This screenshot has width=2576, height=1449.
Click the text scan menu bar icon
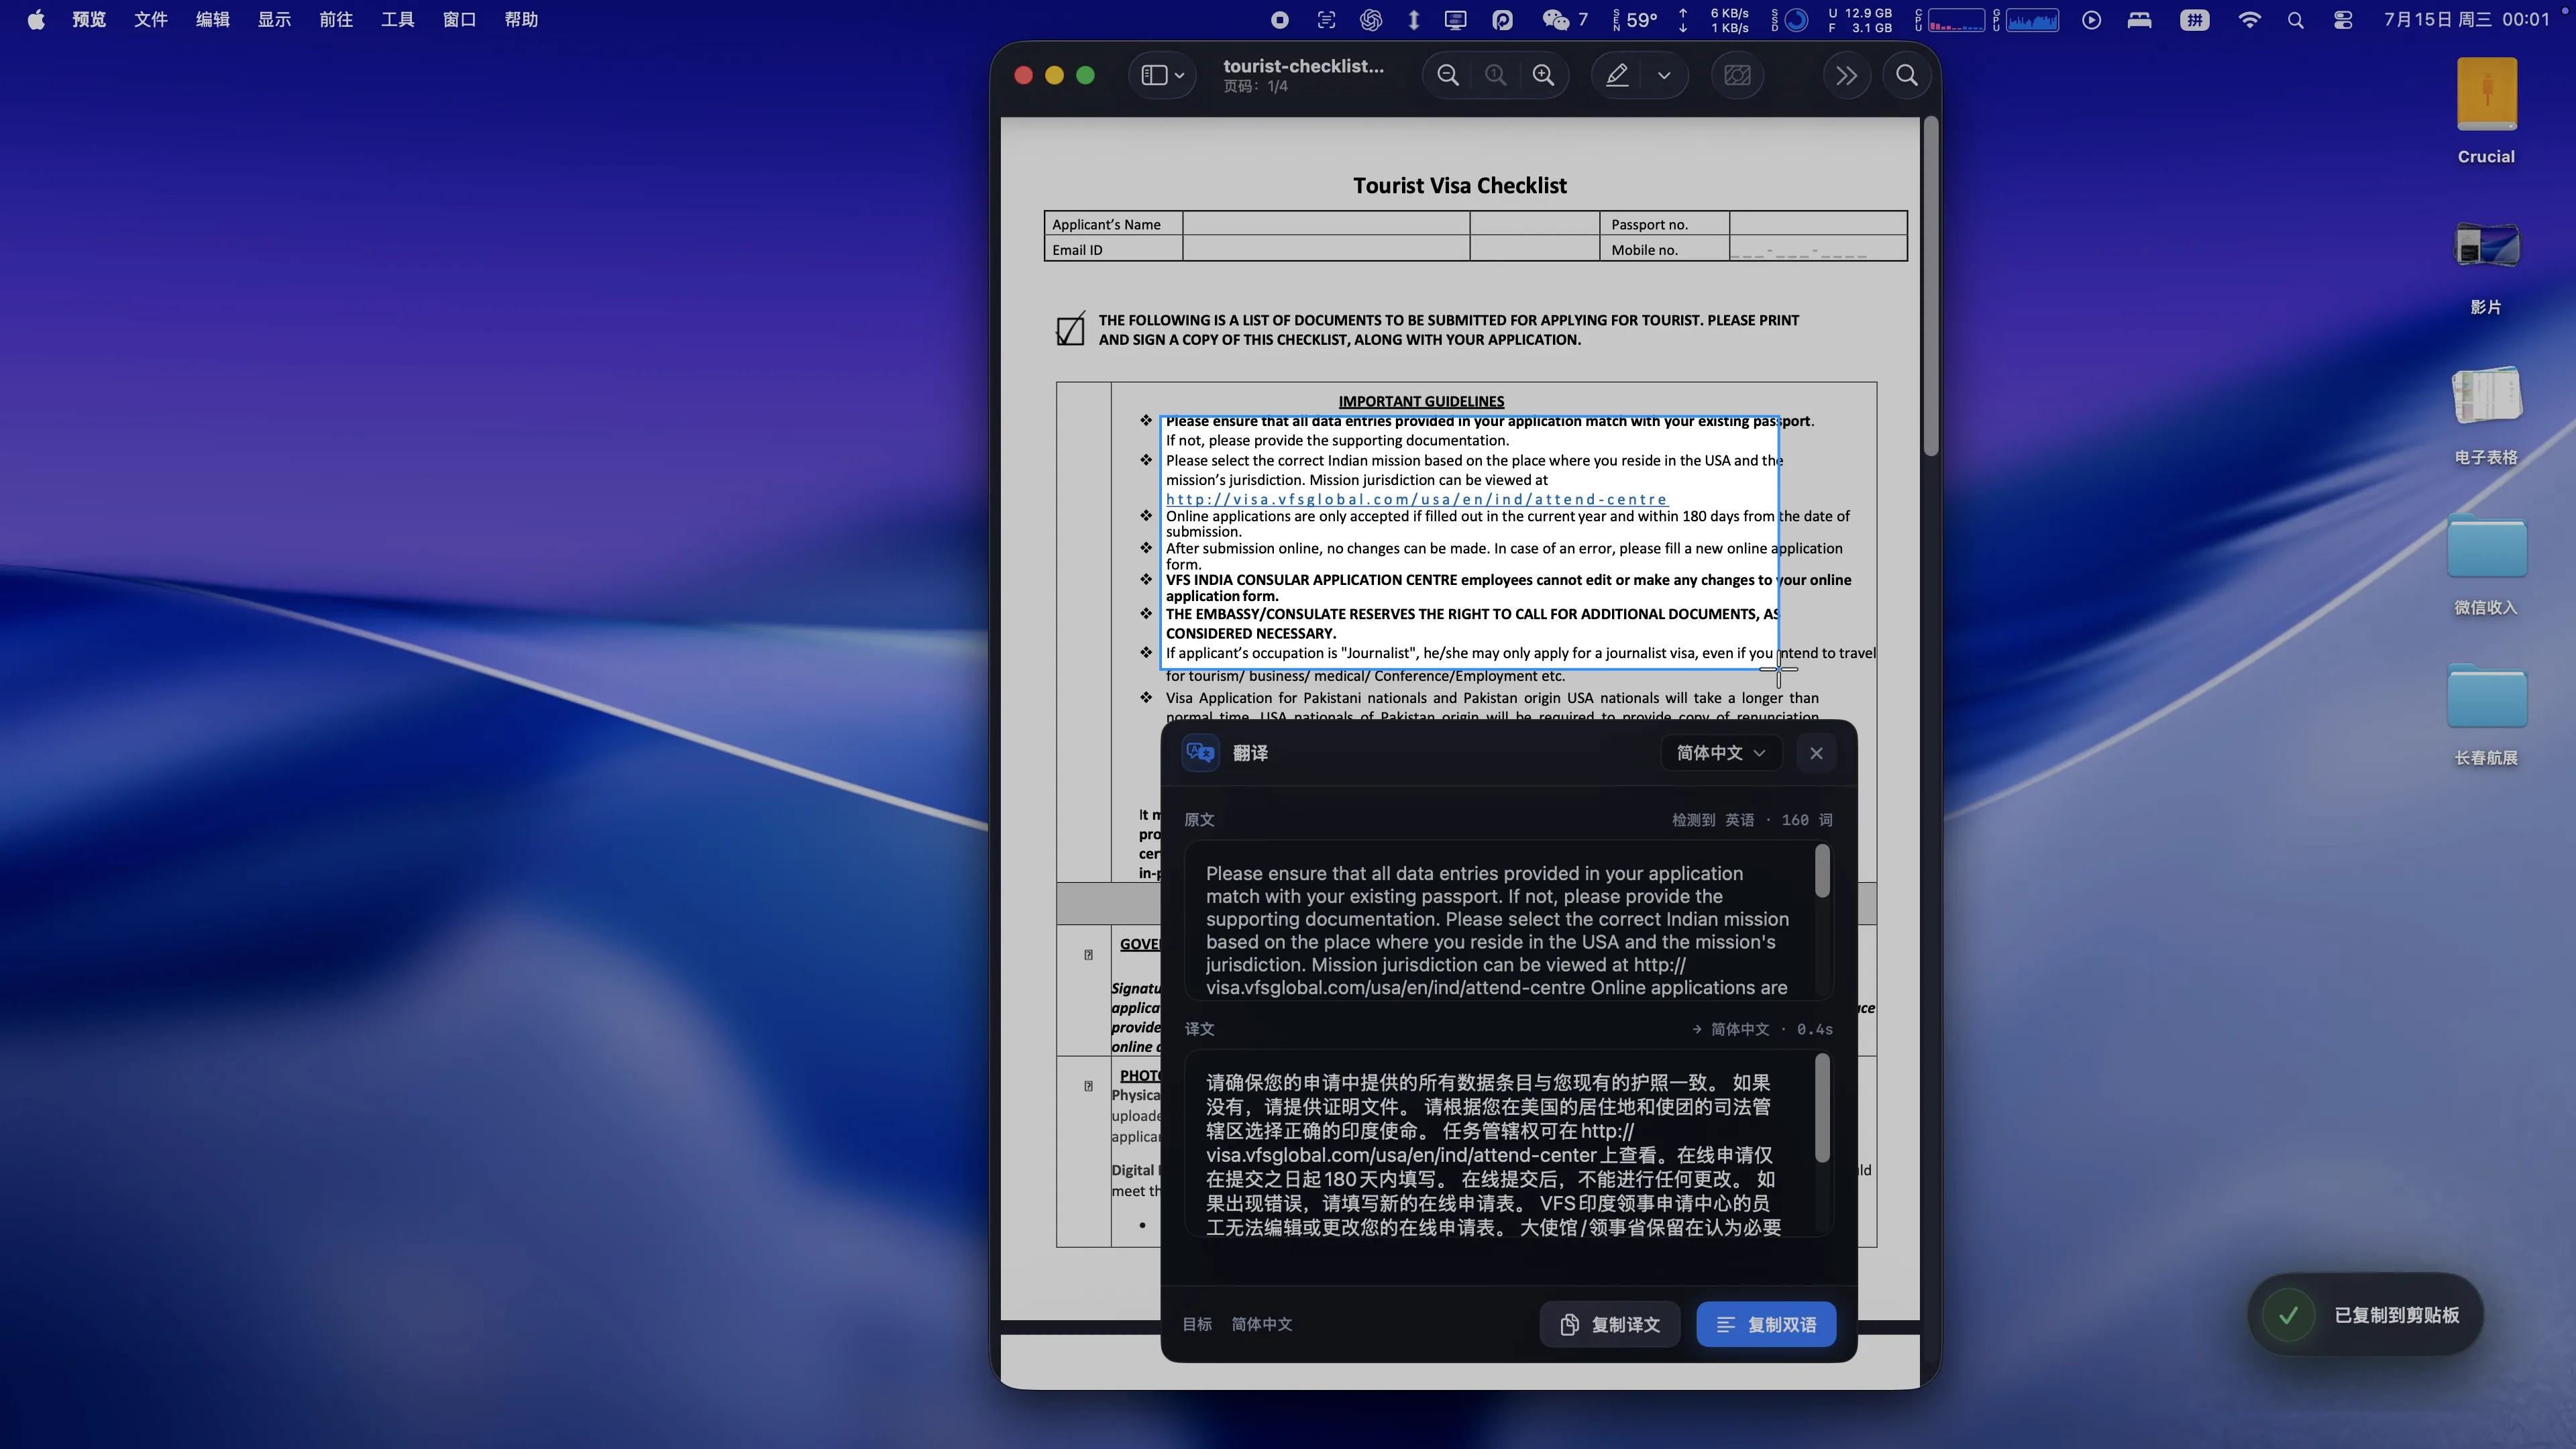click(x=1326, y=19)
